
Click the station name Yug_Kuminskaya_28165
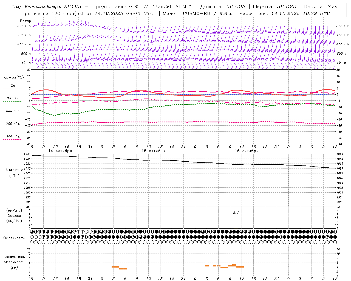(x=46, y=7)
